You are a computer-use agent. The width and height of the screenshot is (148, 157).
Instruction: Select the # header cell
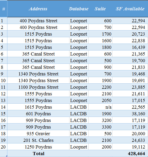tap(4, 9)
